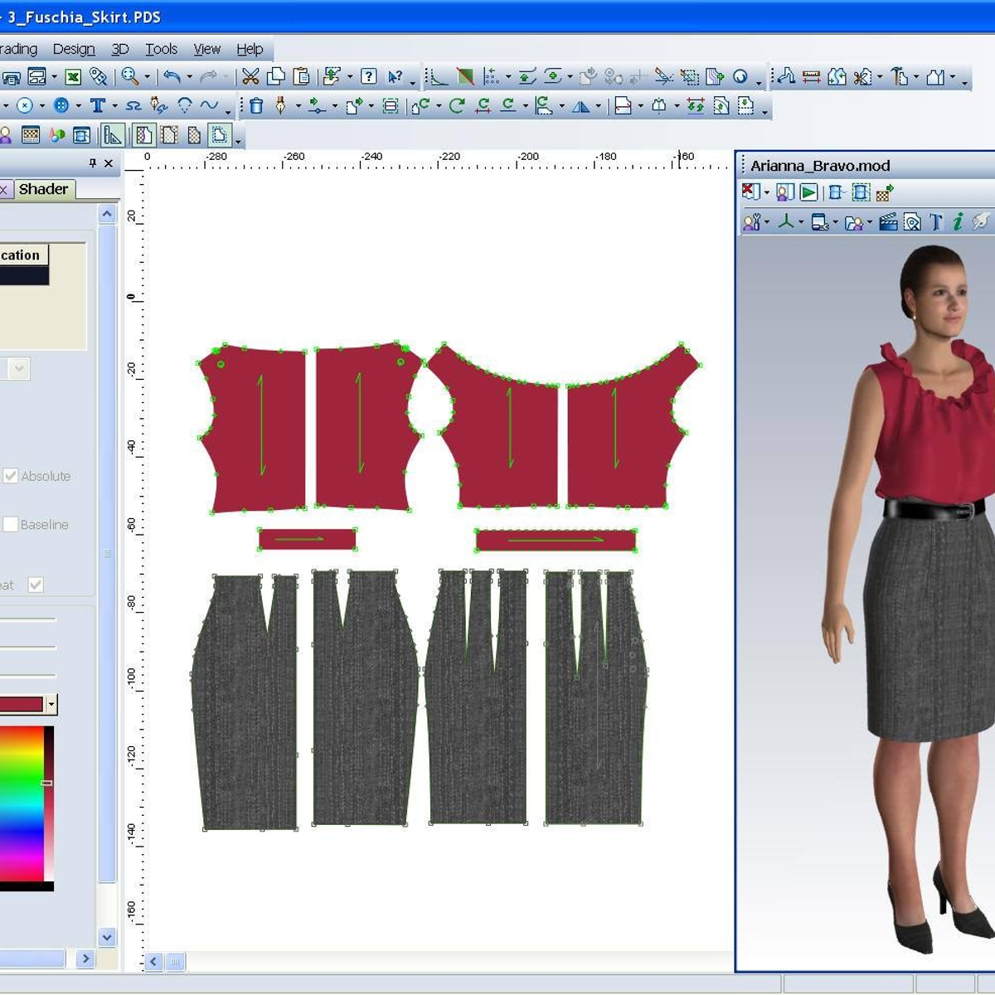Screen dimensions: 995x995
Task: Open the zoom tool dropdown arrow
Action: click(x=148, y=78)
